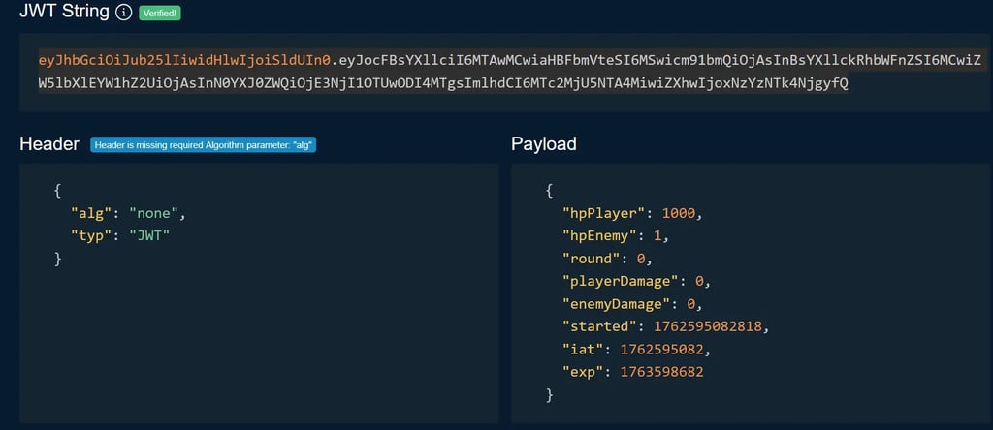The width and height of the screenshot is (993, 430).
Task: Click the Header section heading
Action: pos(49,144)
